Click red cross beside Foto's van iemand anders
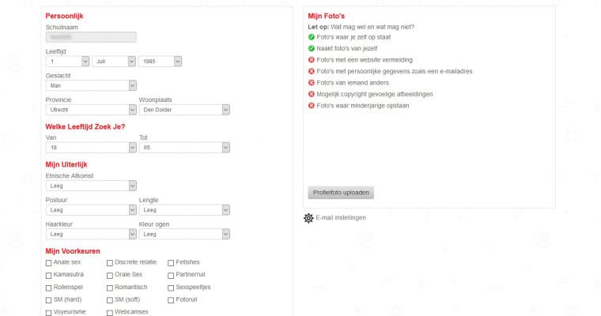The image size is (601, 316). pyautogui.click(x=312, y=82)
